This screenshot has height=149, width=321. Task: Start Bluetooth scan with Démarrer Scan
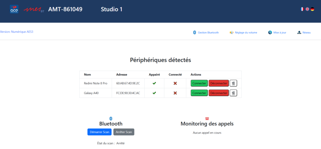99,132
